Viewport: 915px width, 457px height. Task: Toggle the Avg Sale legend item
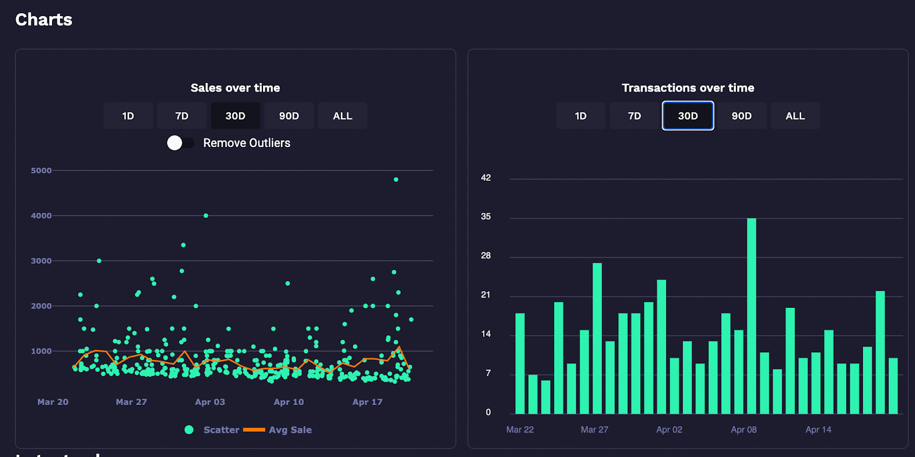pyautogui.click(x=277, y=430)
